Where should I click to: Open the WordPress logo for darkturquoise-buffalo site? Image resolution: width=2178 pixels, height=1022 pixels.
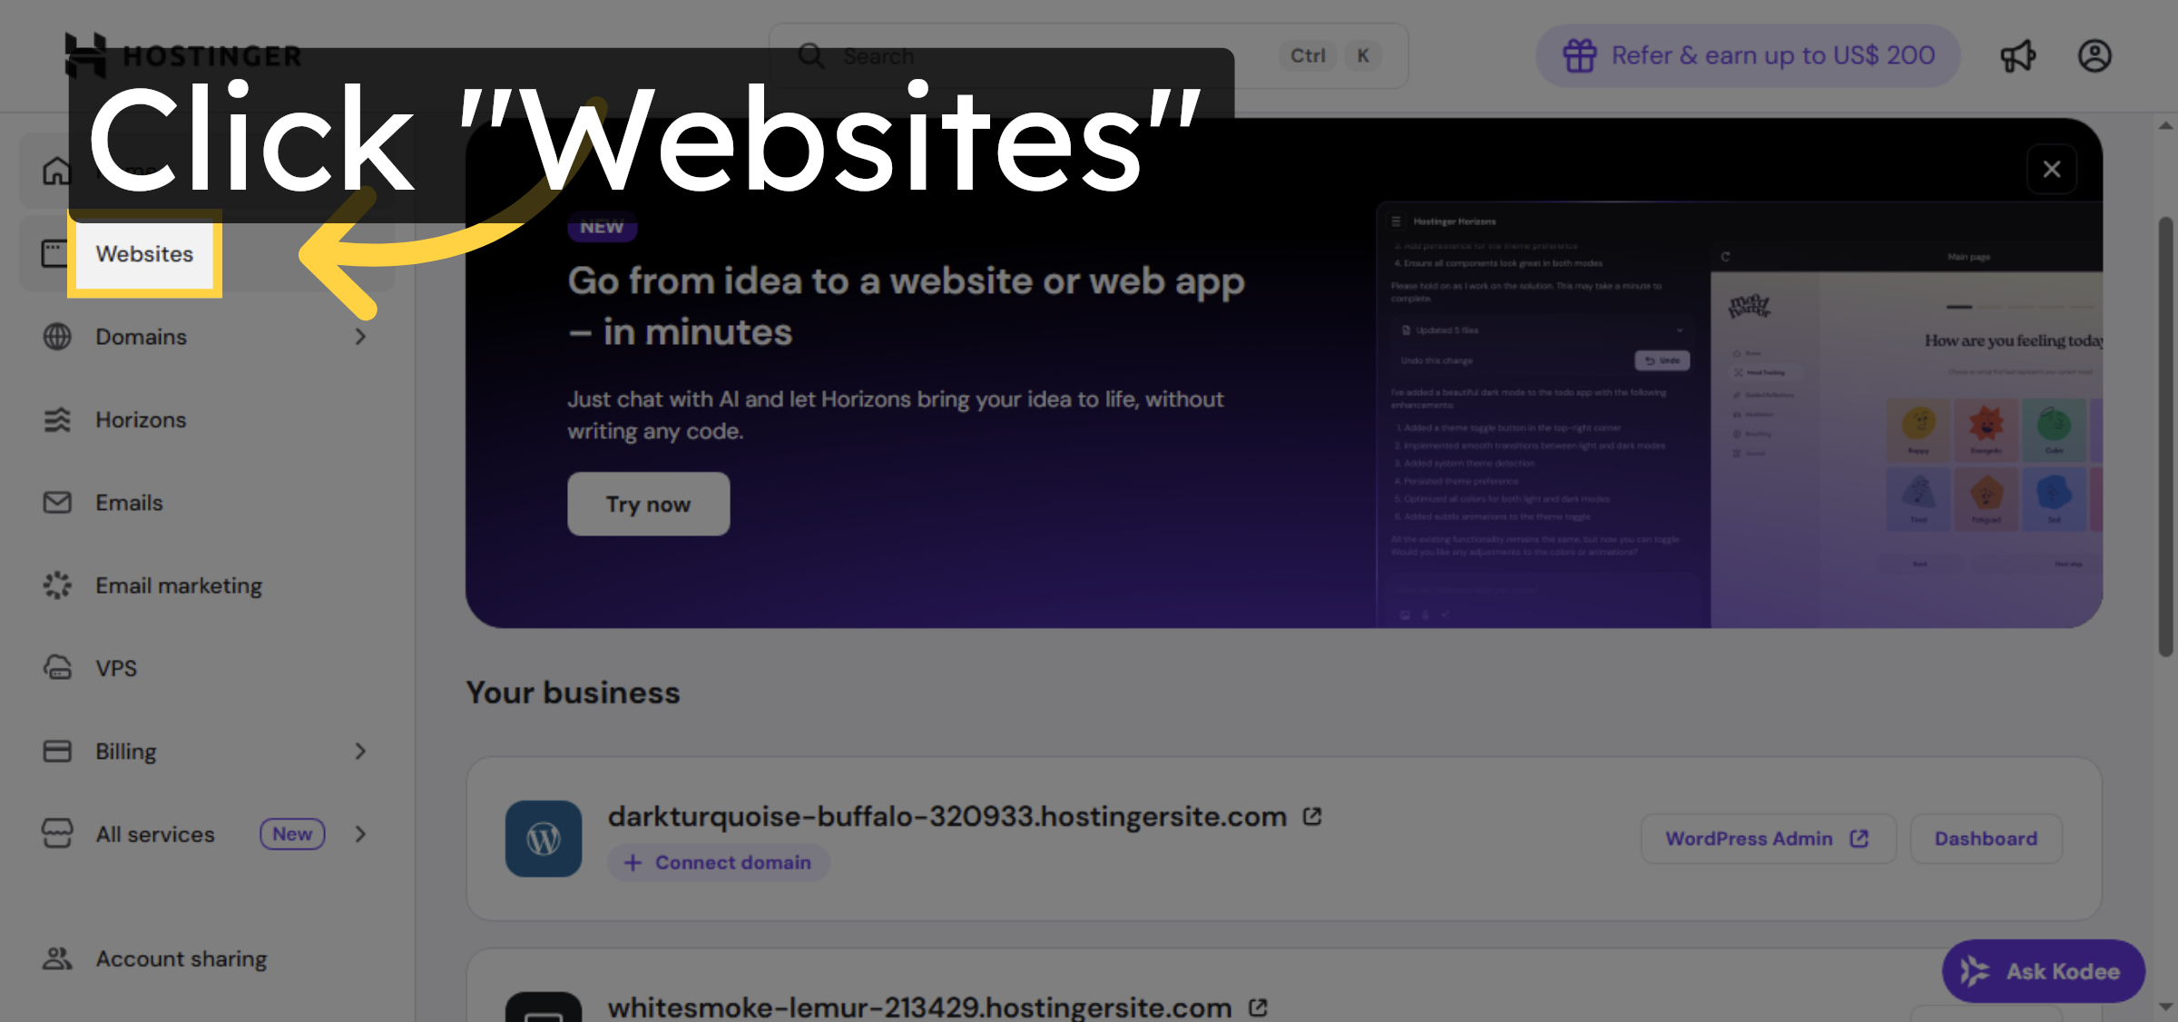click(544, 838)
